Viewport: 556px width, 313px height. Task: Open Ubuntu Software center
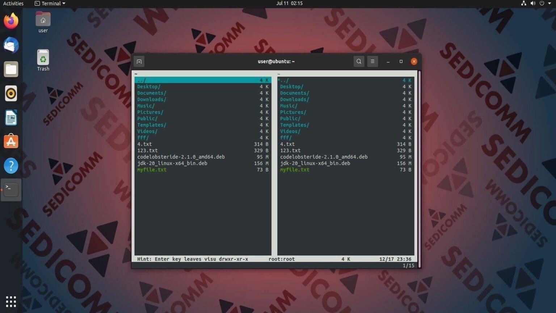pyautogui.click(x=11, y=141)
